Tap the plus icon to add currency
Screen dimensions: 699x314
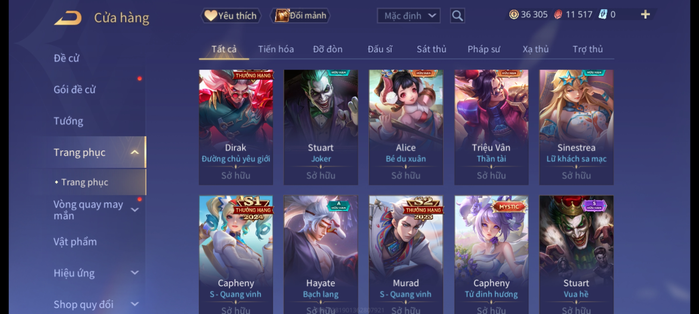click(x=645, y=15)
